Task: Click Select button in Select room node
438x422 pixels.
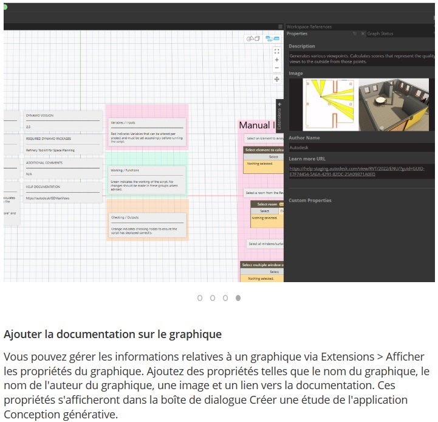Action: (x=264, y=211)
